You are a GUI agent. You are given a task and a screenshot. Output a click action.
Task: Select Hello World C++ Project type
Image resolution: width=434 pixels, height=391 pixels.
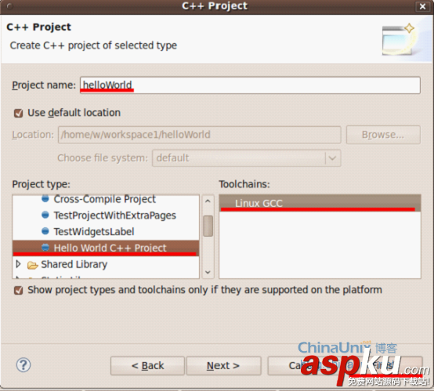tap(105, 248)
